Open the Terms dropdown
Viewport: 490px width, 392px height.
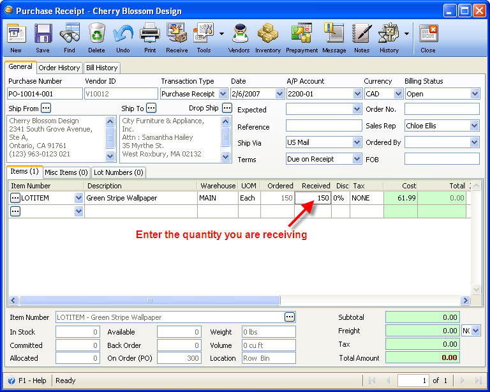pyautogui.click(x=357, y=159)
